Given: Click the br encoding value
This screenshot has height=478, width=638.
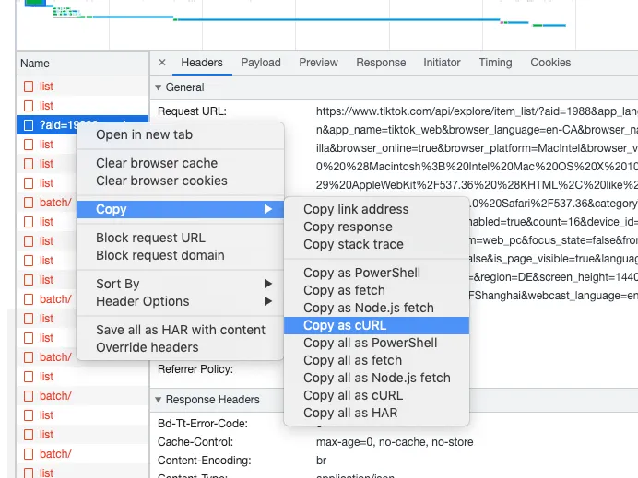Looking at the screenshot, I should pyautogui.click(x=322, y=461).
